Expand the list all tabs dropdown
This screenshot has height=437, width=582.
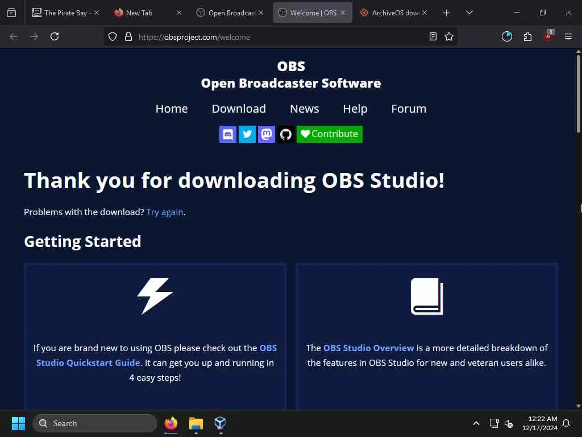click(469, 13)
